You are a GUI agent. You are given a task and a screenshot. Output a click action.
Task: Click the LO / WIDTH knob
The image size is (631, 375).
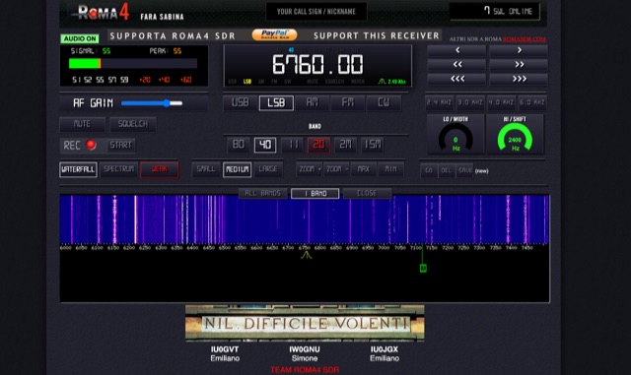456,135
